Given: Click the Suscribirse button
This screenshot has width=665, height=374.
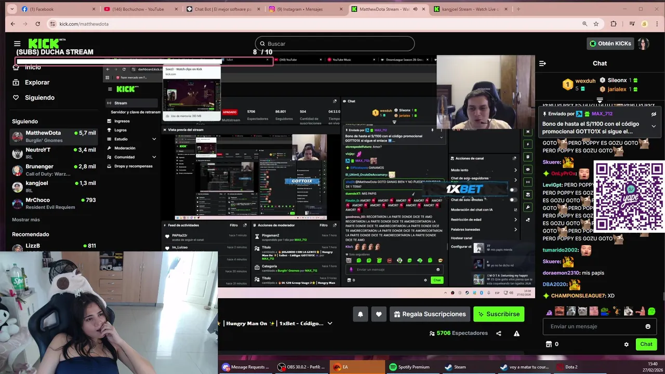Looking at the screenshot, I should pyautogui.click(x=499, y=314).
